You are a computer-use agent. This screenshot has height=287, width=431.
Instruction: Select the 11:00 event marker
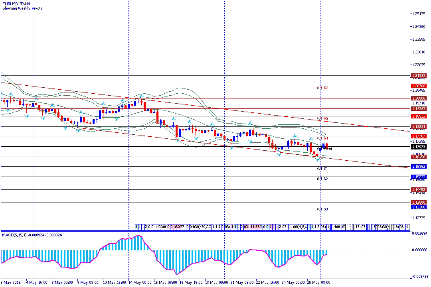(x=293, y=227)
